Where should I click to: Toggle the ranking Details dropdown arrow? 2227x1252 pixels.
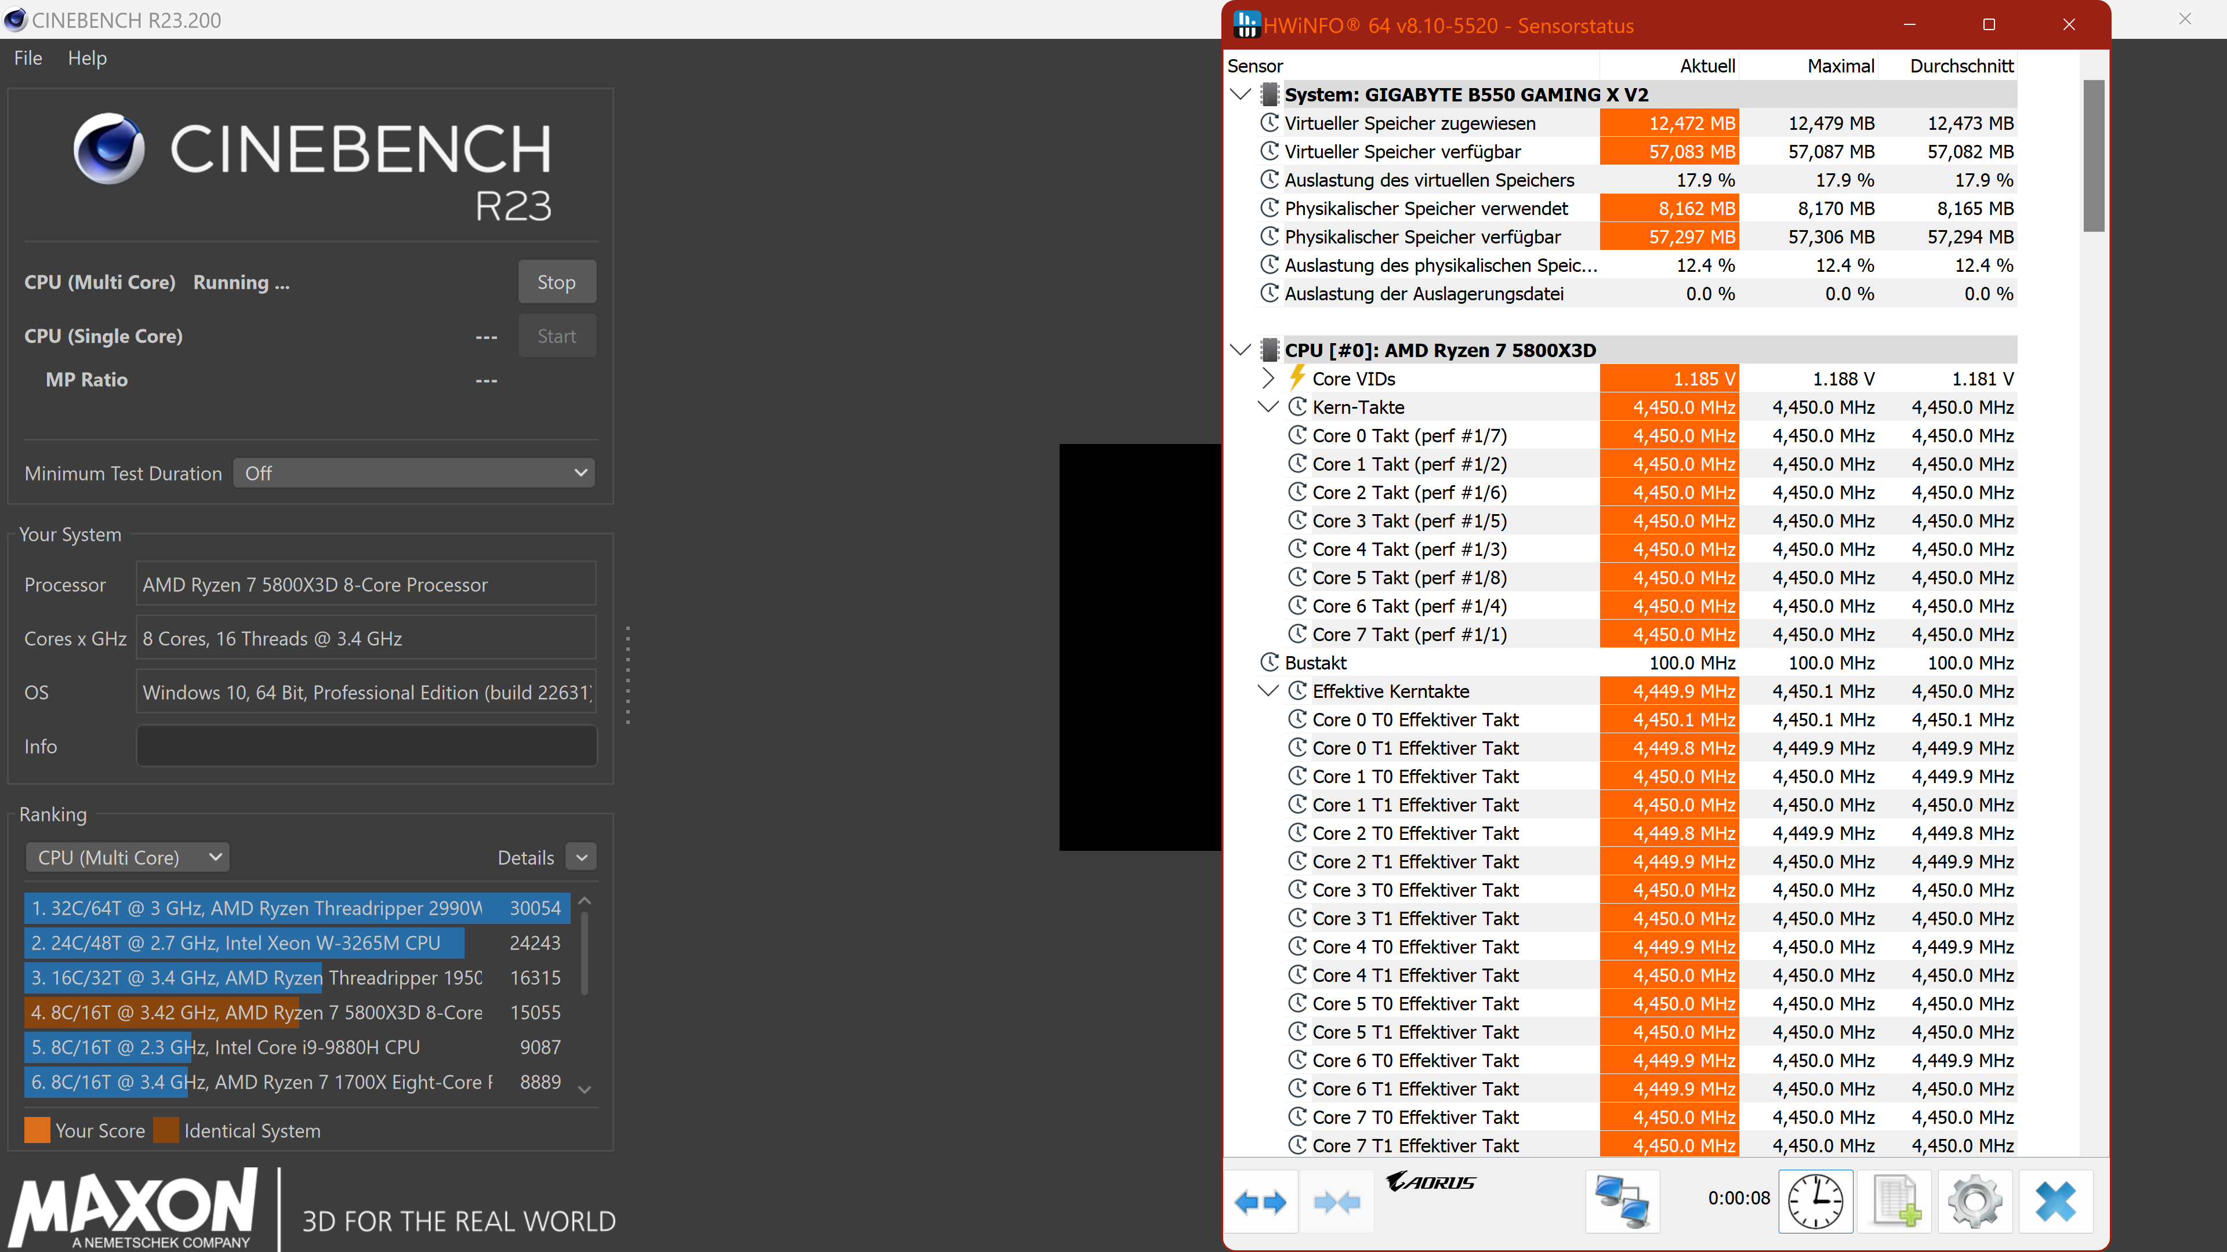click(x=581, y=857)
